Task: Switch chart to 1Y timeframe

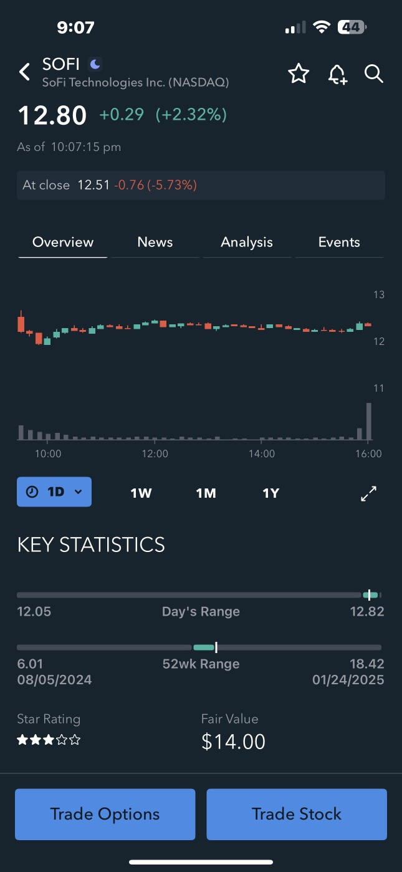Action: tap(270, 493)
